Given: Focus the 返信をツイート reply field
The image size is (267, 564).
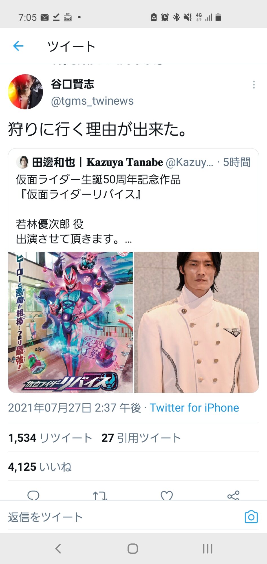Looking at the screenshot, I should pos(124,517).
